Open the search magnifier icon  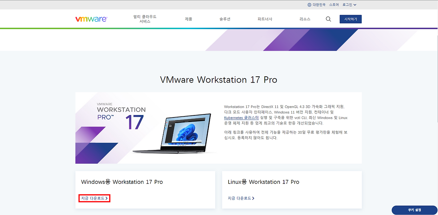(x=328, y=19)
